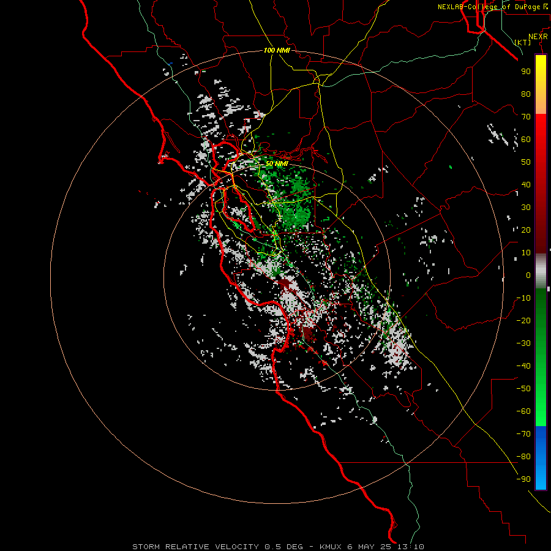Click the -20 scale value
Image resolution: width=551 pixels, height=551 pixels.
tap(523, 320)
